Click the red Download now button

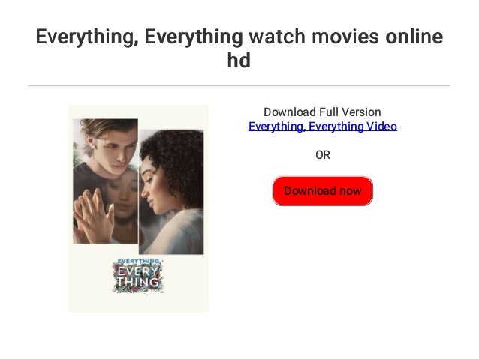[x=323, y=191]
